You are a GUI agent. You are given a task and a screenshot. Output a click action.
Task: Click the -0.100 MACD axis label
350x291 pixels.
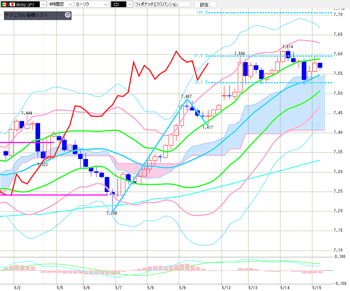coord(339,284)
